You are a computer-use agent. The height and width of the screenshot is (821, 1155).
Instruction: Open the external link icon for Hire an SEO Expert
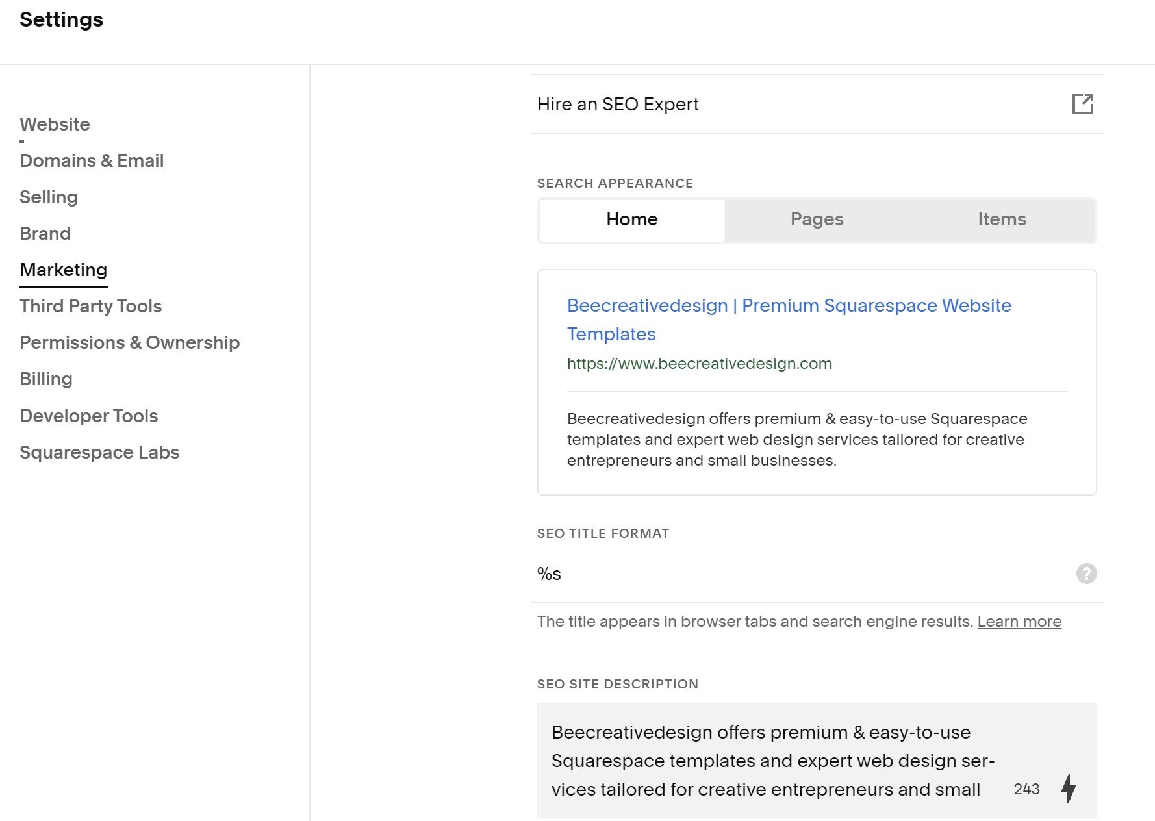click(x=1082, y=104)
